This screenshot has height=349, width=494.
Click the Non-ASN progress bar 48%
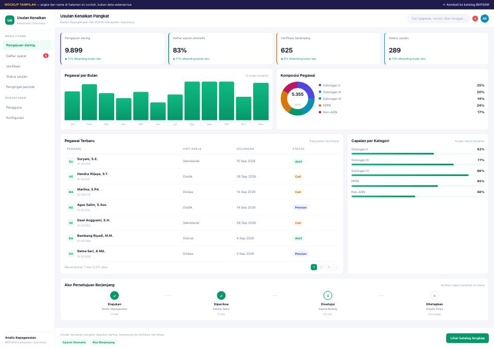point(418,197)
